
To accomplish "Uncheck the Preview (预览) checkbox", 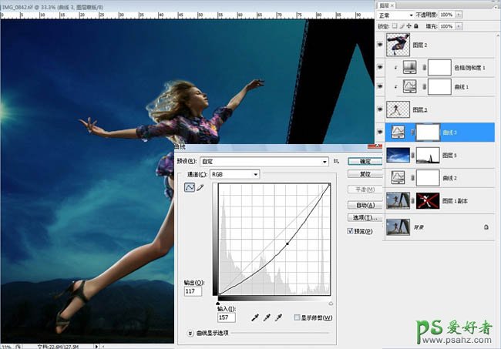I will [351, 230].
